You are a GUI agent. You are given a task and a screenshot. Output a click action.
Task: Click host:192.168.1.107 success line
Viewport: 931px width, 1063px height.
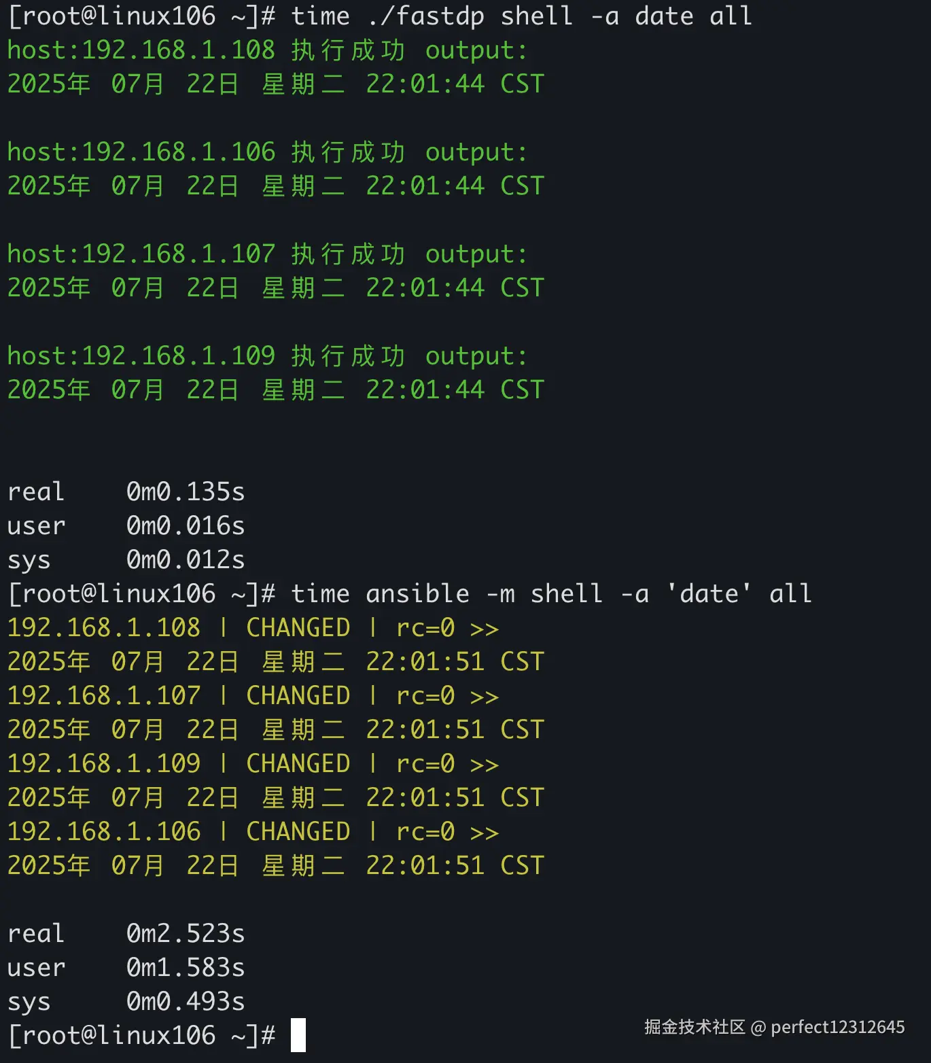(267, 254)
